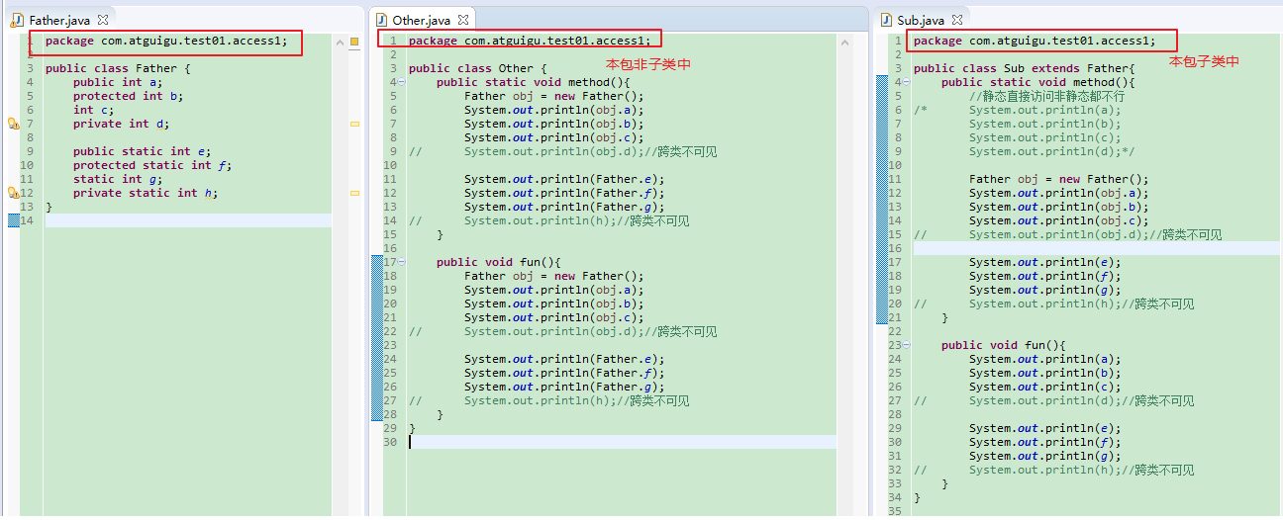Click 'private static int h;' in Father.java
The width and height of the screenshot is (1283, 520).
click(x=146, y=193)
